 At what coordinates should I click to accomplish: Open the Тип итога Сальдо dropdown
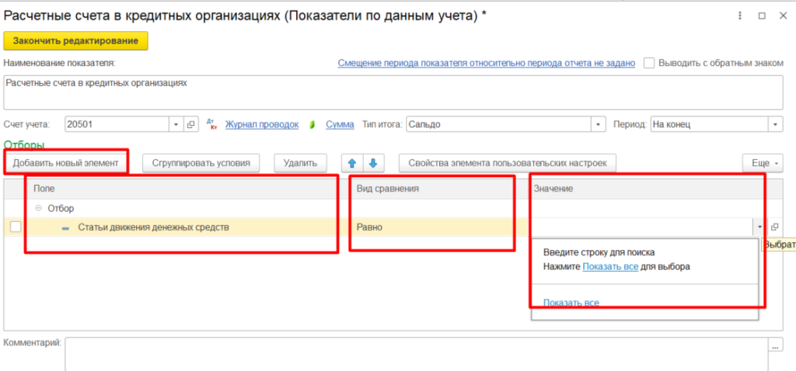[x=598, y=124]
